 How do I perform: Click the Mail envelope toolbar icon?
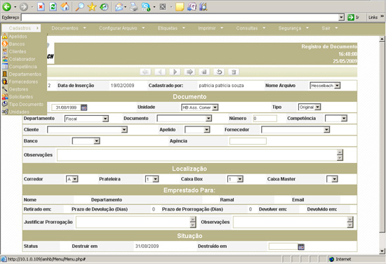[x=119, y=6]
